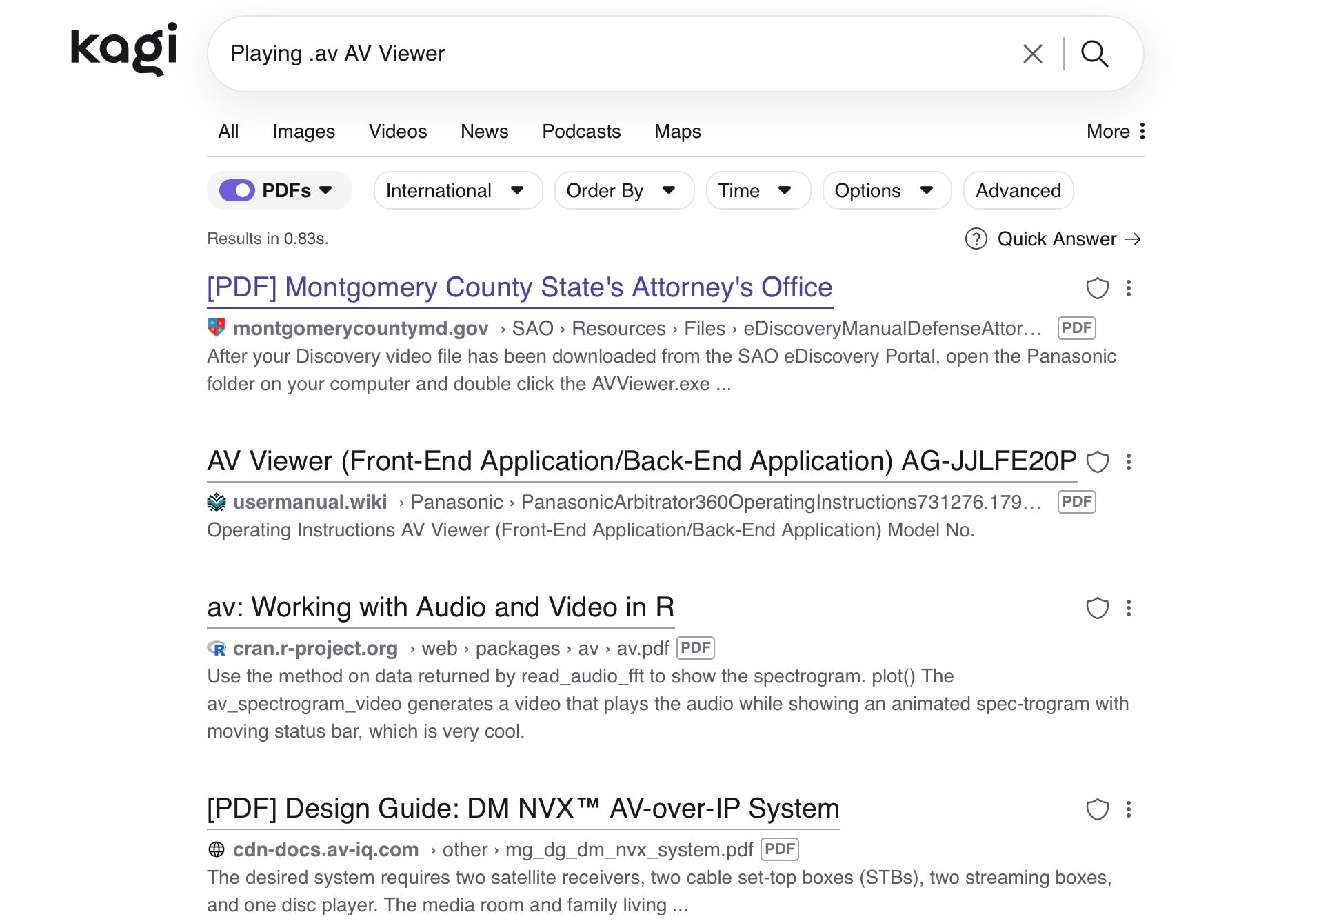1339x921 pixels.
Task: Click the Advanced search button
Action: point(1018,191)
